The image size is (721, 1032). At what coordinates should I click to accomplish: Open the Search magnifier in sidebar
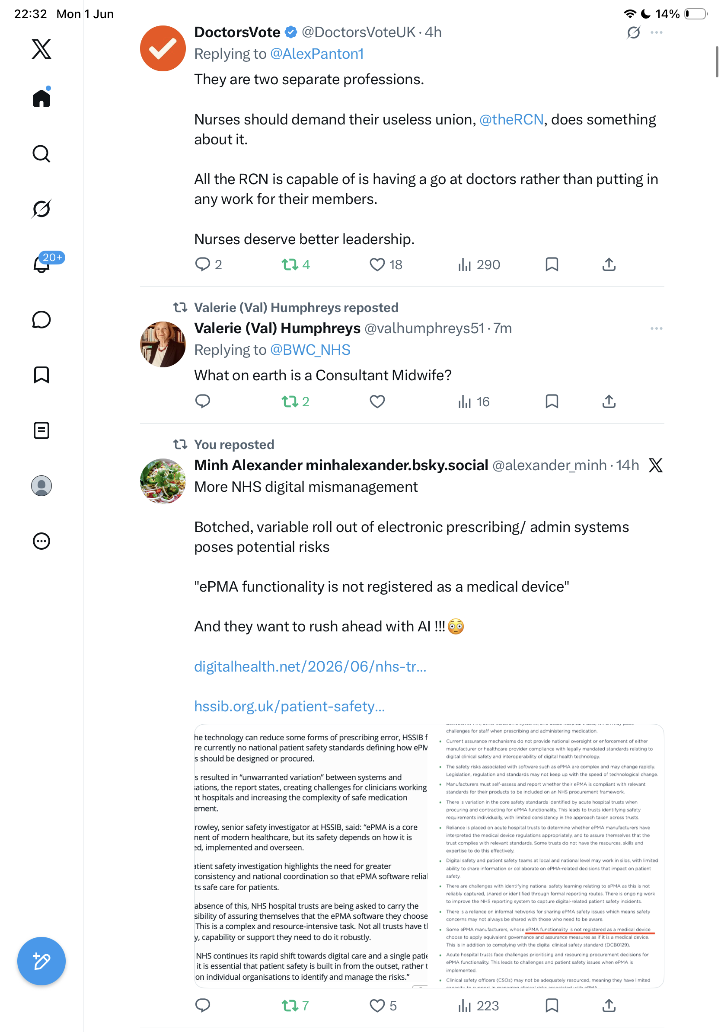41,154
